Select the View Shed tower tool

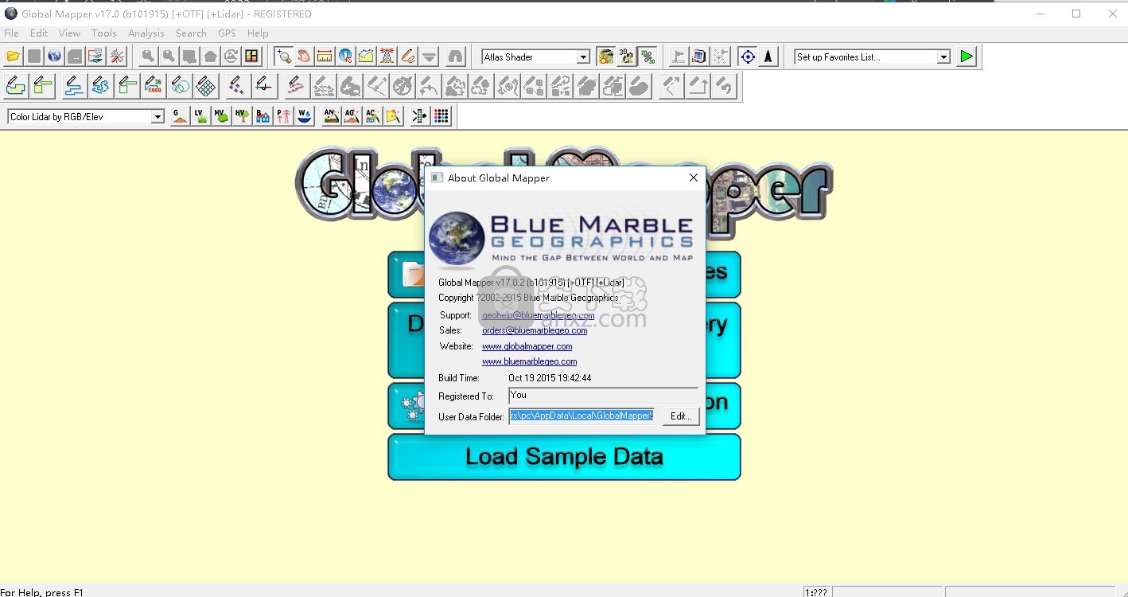[387, 57]
